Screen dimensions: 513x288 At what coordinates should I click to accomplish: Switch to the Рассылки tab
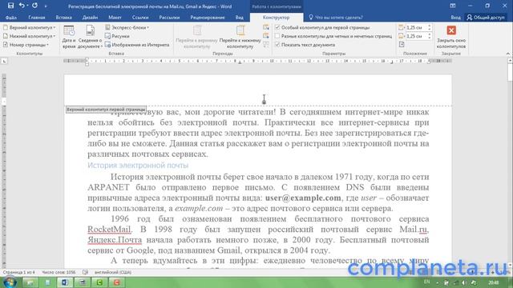coord(169,18)
